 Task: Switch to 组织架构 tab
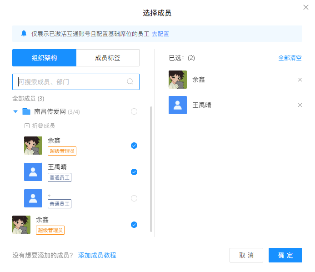tap(44, 58)
